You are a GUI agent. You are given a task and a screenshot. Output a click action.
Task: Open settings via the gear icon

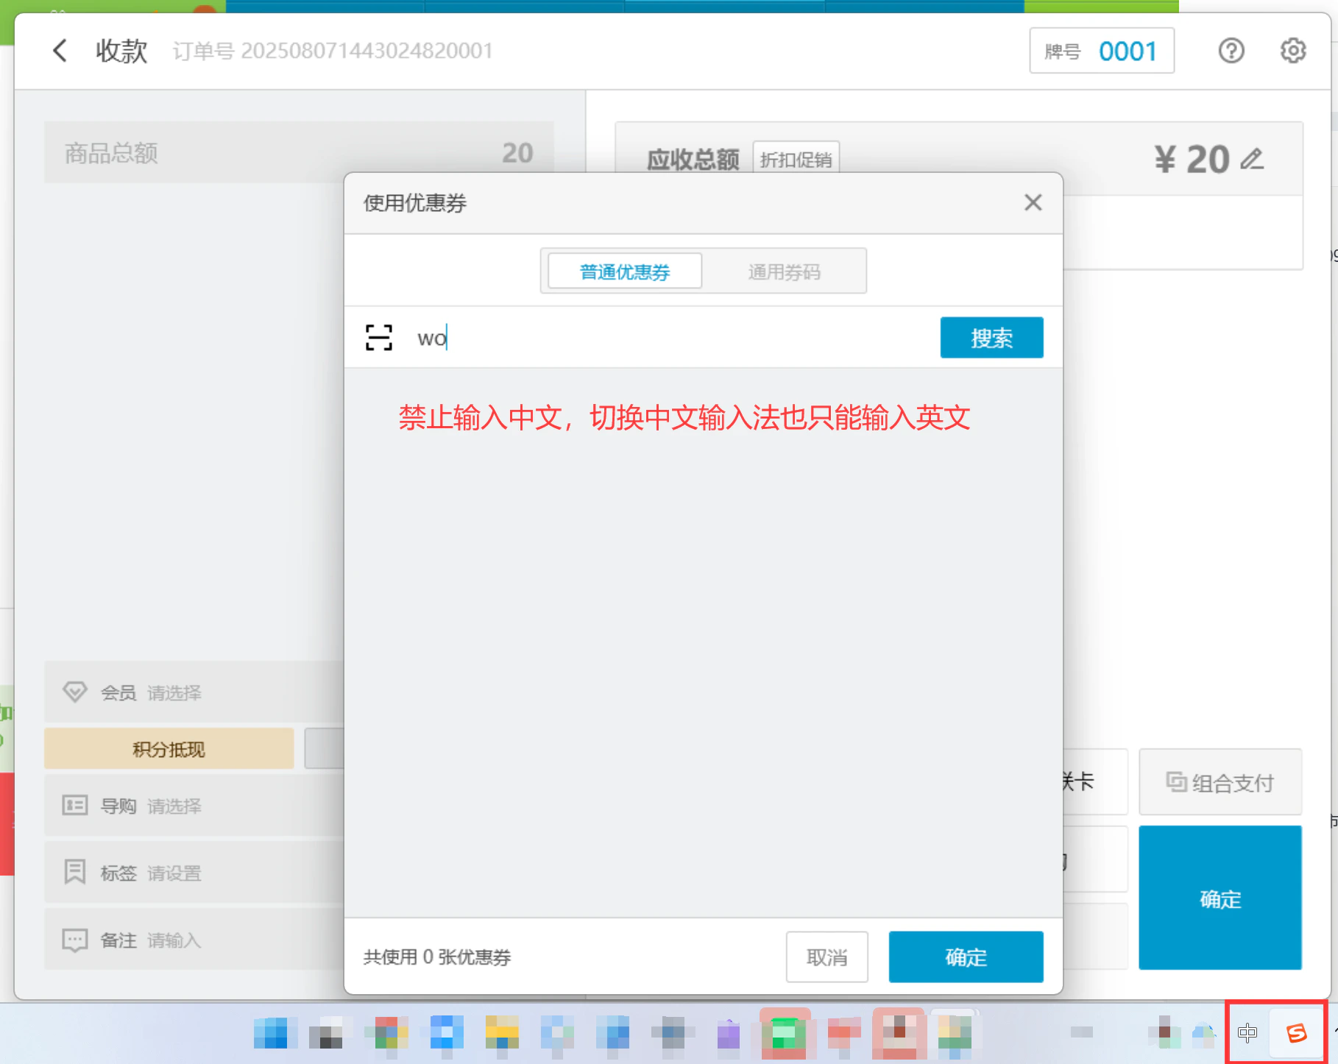(x=1293, y=51)
